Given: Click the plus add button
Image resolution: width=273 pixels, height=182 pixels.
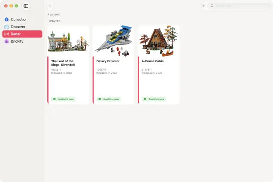Looking at the screenshot, I should point(203,6).
